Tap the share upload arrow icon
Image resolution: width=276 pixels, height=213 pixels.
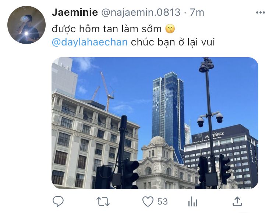click(x=237, y=201)
